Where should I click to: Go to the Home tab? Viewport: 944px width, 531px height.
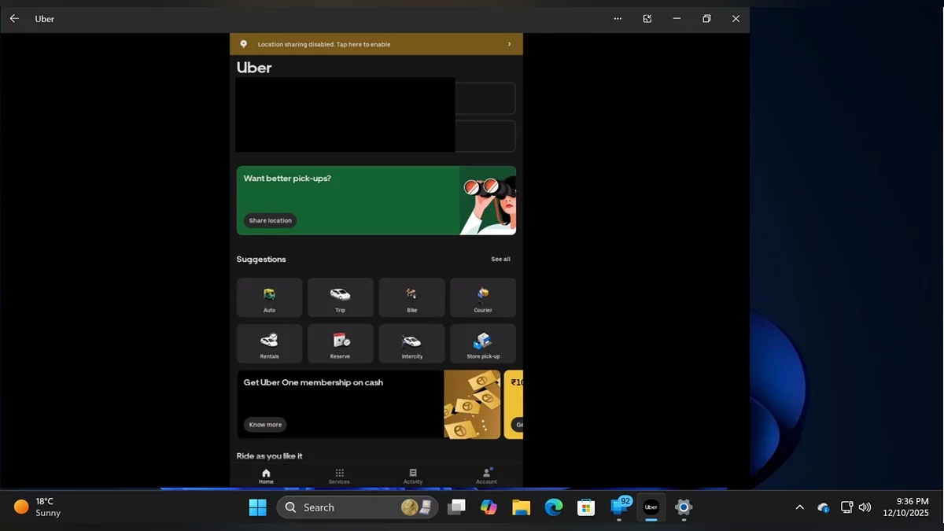[x=266, y=476]
